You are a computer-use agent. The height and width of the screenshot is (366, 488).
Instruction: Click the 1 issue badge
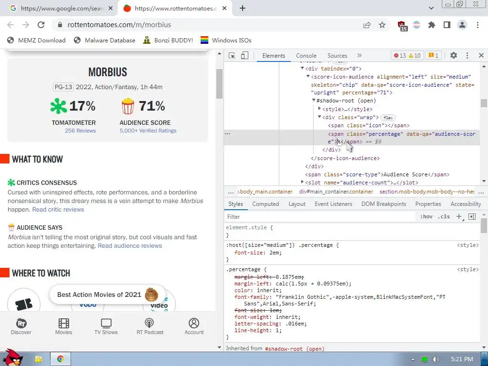pyautogui.click(x=434, y=55)
